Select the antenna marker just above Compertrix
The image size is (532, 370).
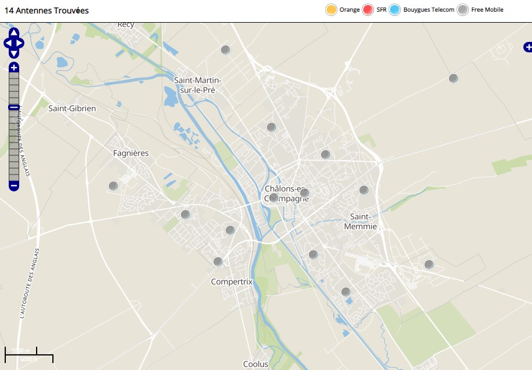point(218,262)
